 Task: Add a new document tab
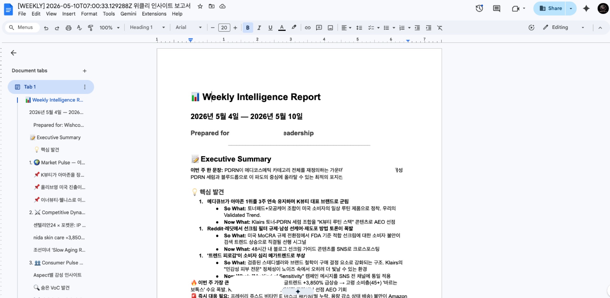(85, 71)
